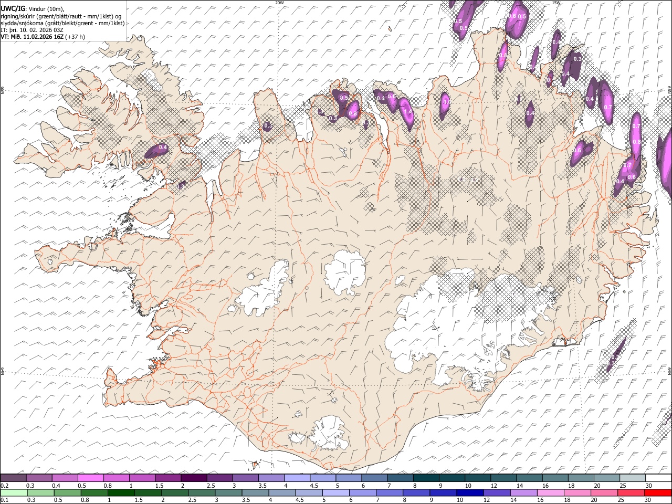
Task: Click the 0.1 label starting the lower legend
Action: click(5, 500)
